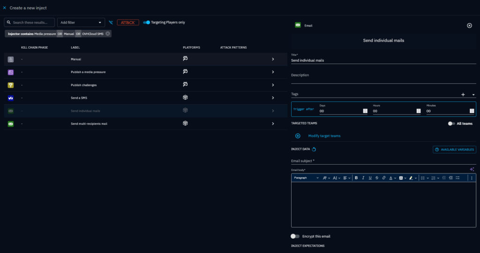Screen dimensions: 480x253
Task: Open the Add filter dropdown
Action: [x=81, y=22]
